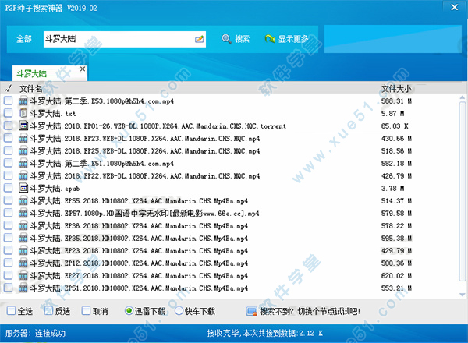The image size is (468, 343).
Task: Sort by 文件大小 column header
Action: click(396, 89)
